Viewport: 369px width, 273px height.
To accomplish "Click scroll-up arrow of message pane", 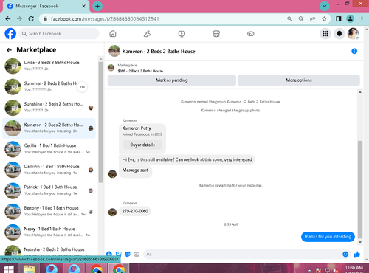I will (x=360, y=92).
